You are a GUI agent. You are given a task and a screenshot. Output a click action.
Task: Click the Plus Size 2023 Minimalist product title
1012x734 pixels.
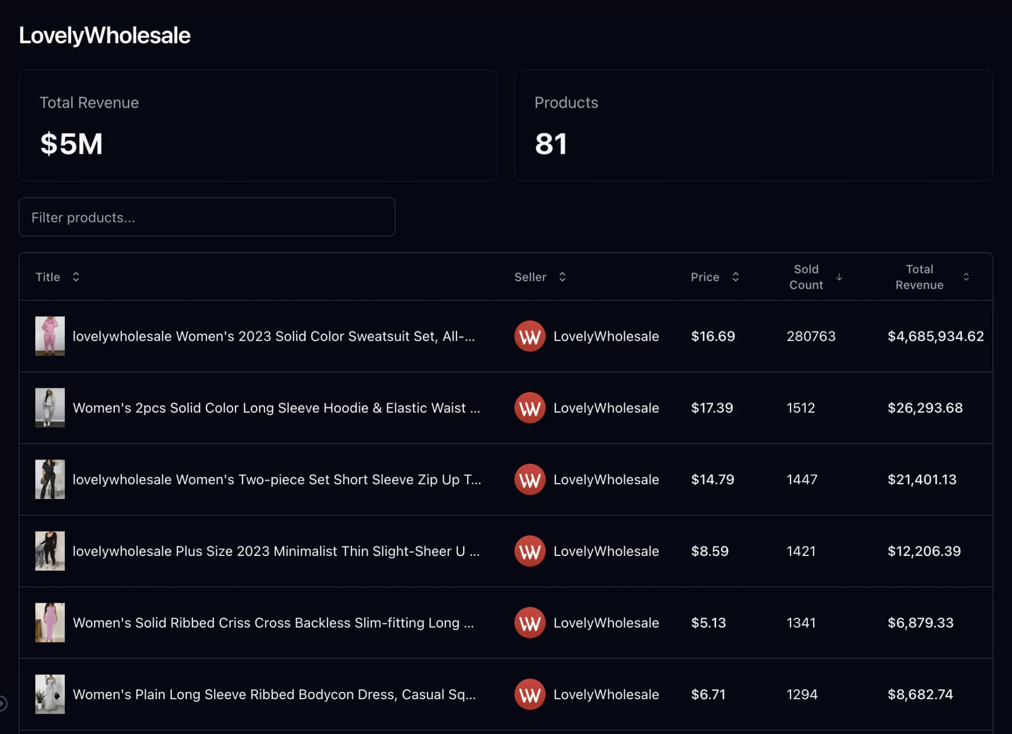click(x=276, y=551)
